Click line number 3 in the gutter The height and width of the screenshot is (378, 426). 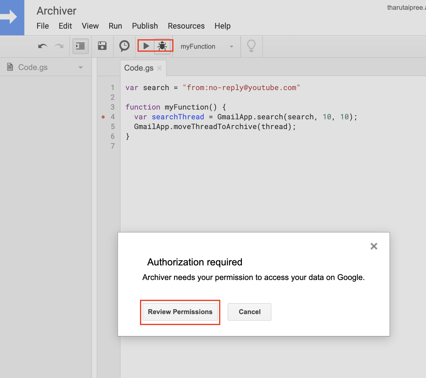tap(113, 107)
